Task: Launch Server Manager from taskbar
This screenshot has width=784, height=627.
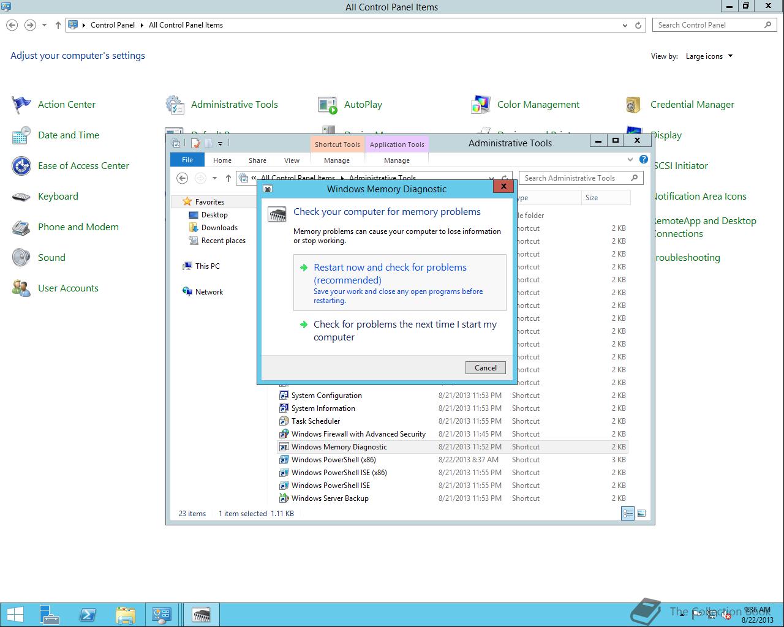Action: tap(50, 615)
